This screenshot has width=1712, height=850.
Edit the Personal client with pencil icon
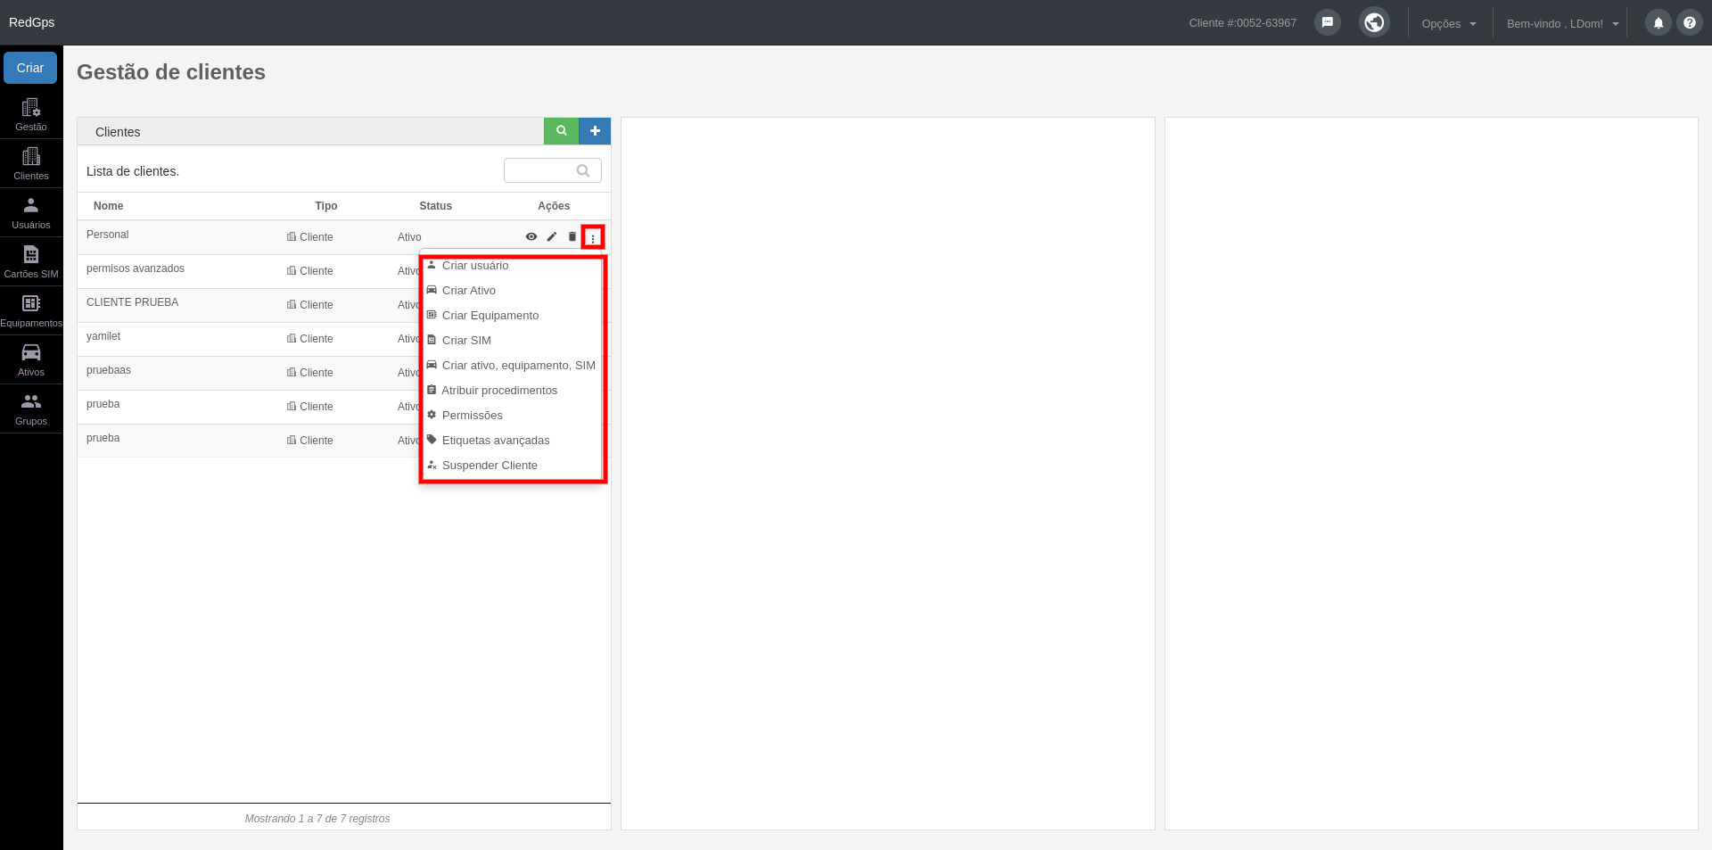point(552,237)
